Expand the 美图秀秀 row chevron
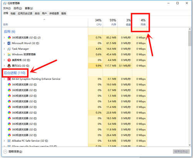This screenshot has height=158, width=193. pyautogui.click(x=4, y=60)
